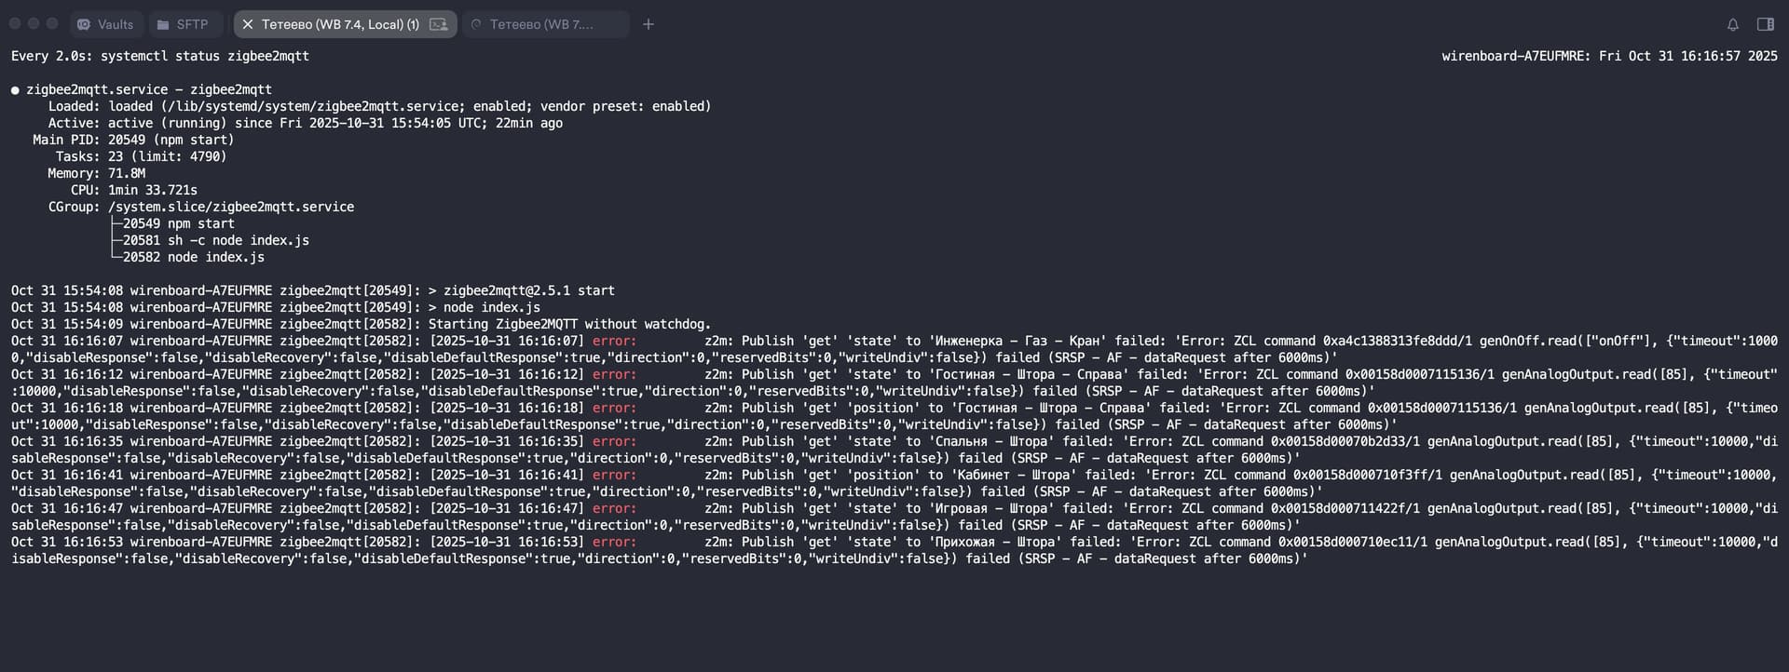Image resolution: width=1789 pixels, height=672 pixels.
Task: Click the terminal session icon on active tab
Action: tap(438, 24)
